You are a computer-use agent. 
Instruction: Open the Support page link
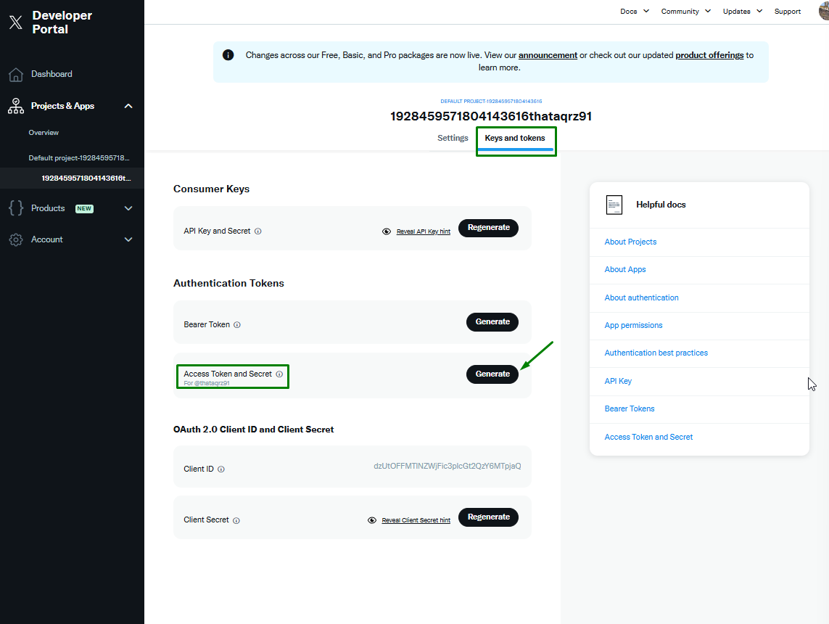pyautogui.click(x=787, y=11)
